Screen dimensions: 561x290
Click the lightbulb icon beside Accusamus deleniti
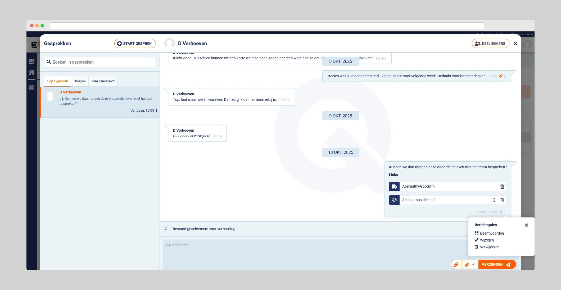[394, 200]
